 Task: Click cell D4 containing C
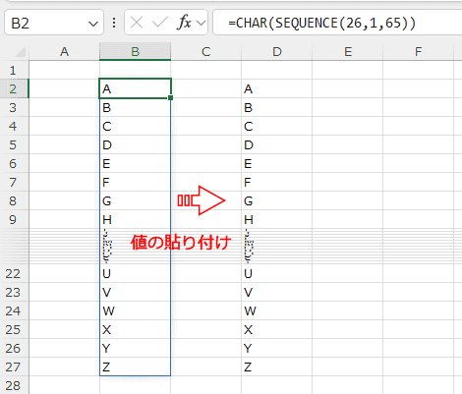pyautogui.click(x=277, y=126)
